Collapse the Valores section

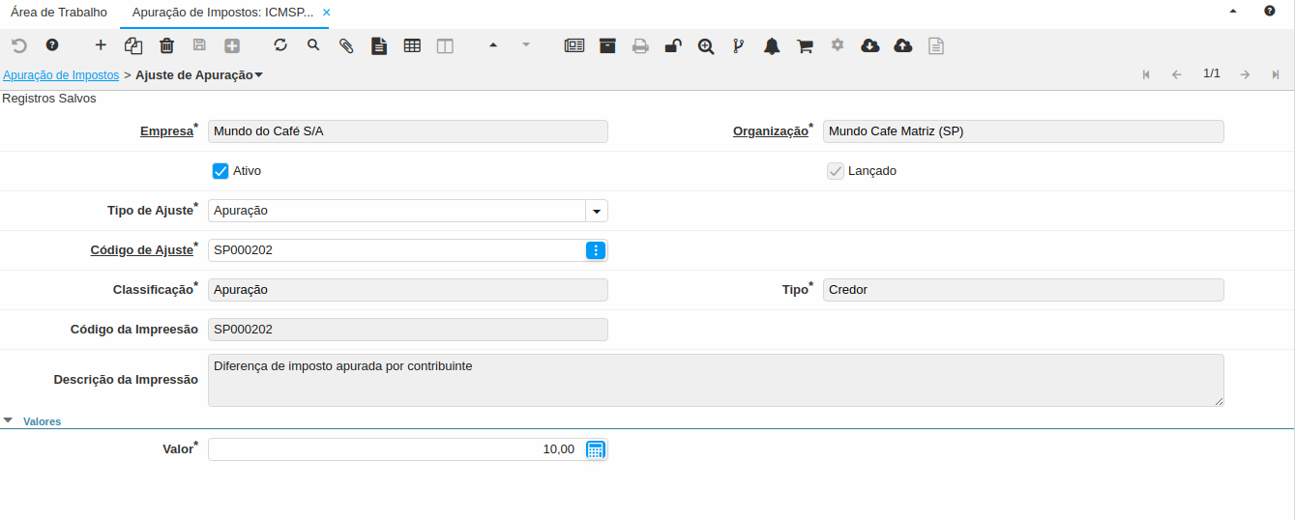(x=9, y=420)
